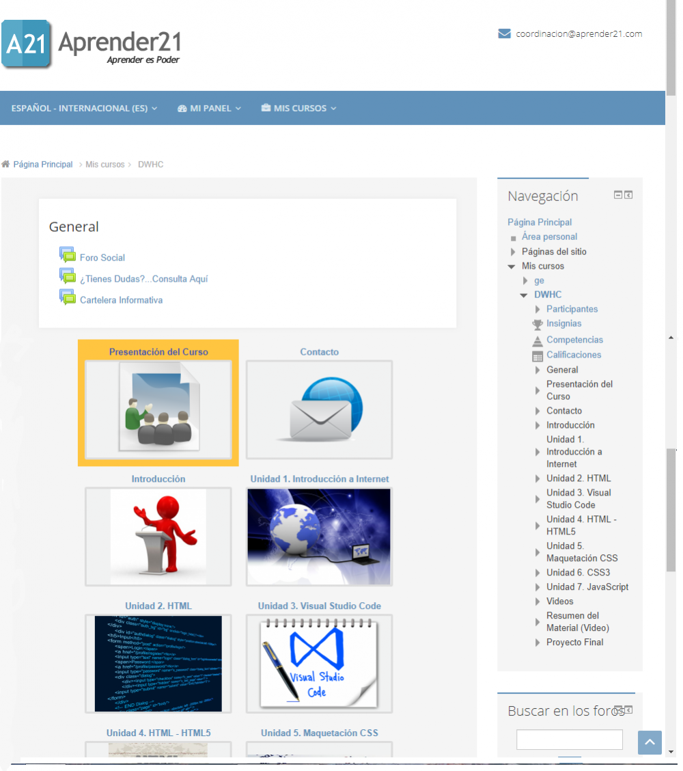
Task: Open the Español - Internacional language menu
Action: (x=83, y=108)
